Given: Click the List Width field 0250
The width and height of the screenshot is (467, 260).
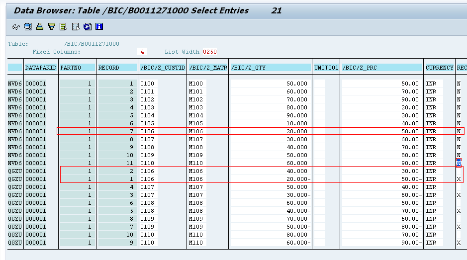Looking at the screenshot, I should click(210, 52).
